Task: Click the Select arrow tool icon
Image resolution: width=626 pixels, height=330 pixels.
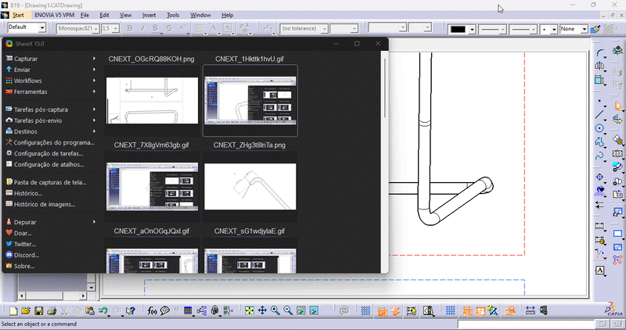Action: click(x=618, y=106)
